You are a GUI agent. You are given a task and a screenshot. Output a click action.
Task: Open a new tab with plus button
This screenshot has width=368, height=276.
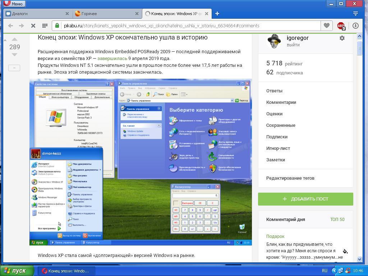tap(217, 14)
